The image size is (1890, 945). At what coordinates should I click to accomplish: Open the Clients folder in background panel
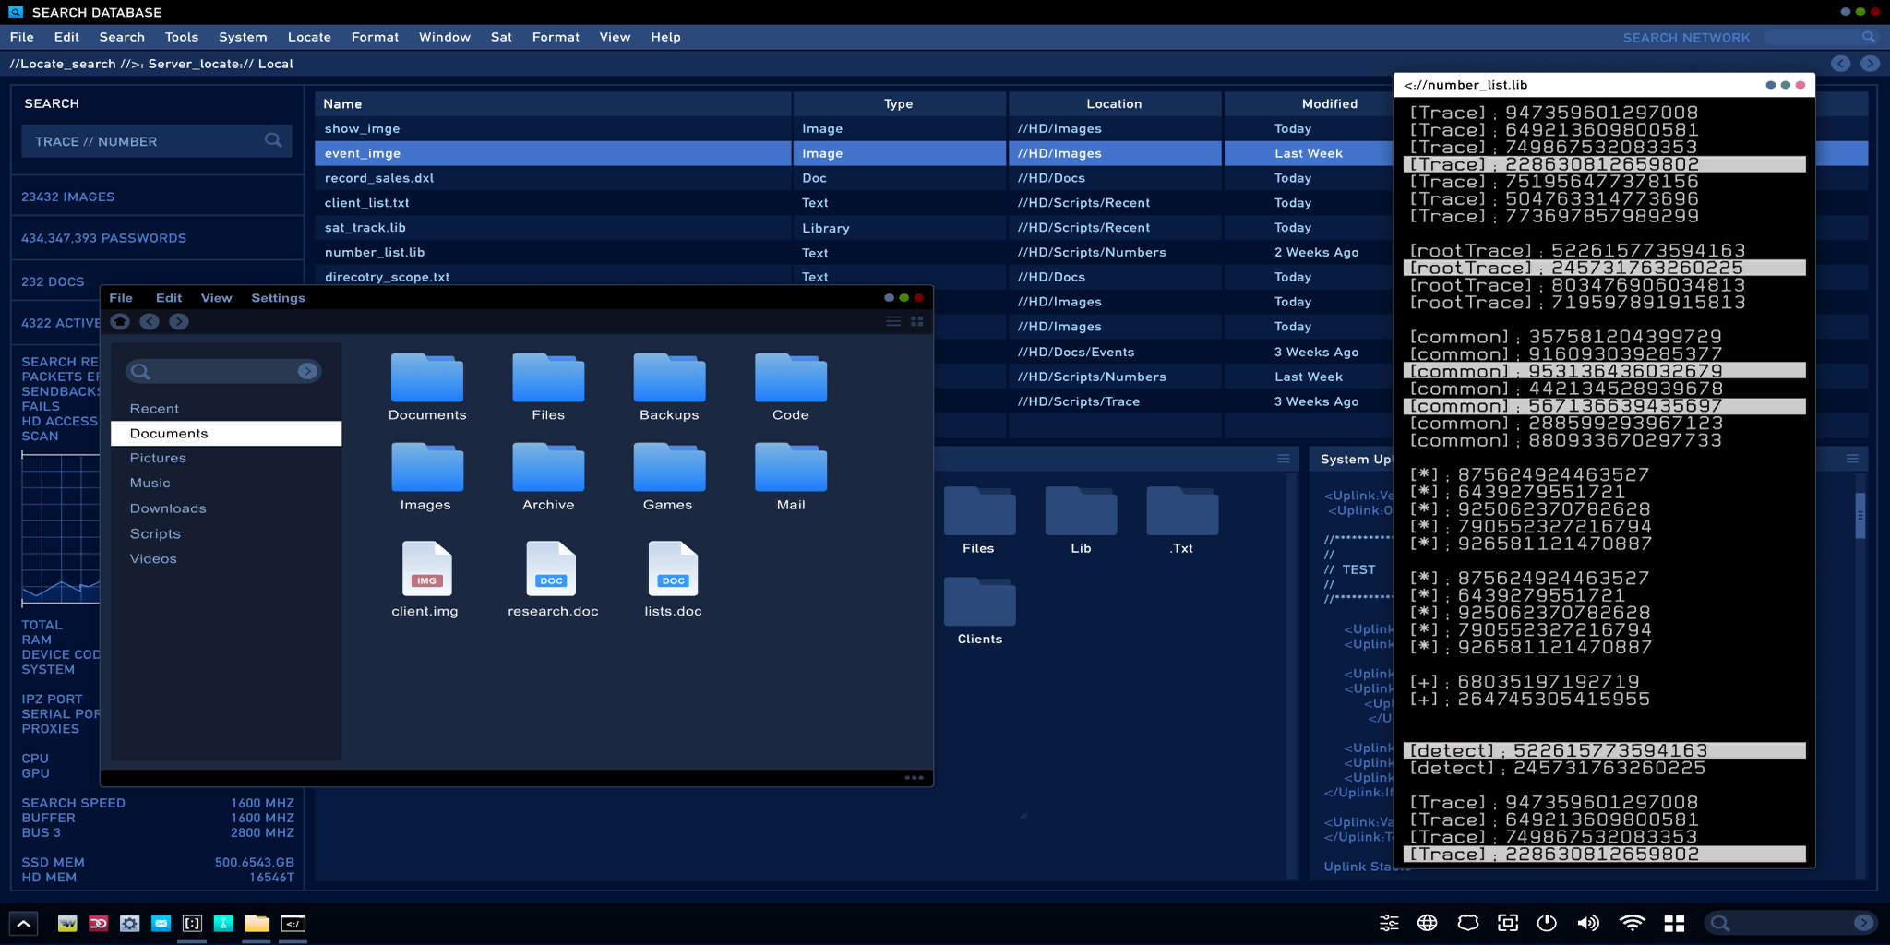coord(980,603)
